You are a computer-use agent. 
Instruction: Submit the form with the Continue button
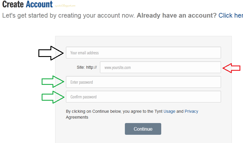click(x=143, y=129)
